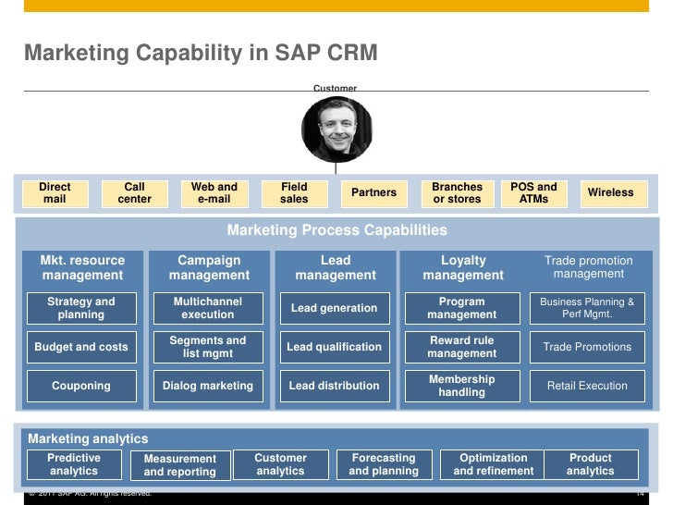Select the Trade Promotions box
The width and height of the screenshot is (673, 505).
click(x=587, y=347)
